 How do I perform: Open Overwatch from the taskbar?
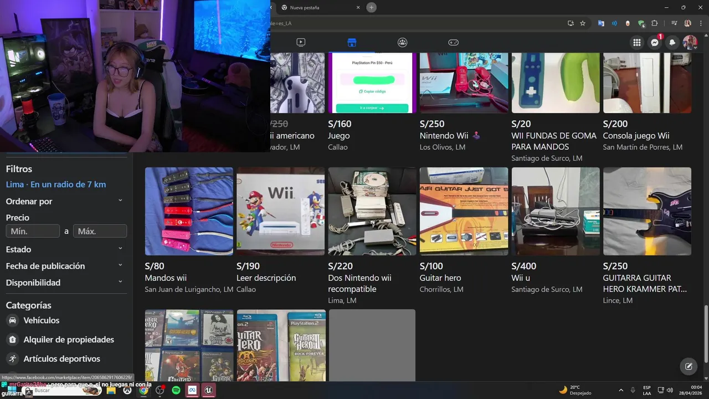coord(127,390)
